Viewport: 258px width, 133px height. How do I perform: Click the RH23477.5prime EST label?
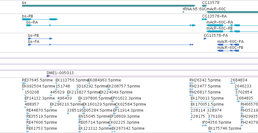point(205,86)
